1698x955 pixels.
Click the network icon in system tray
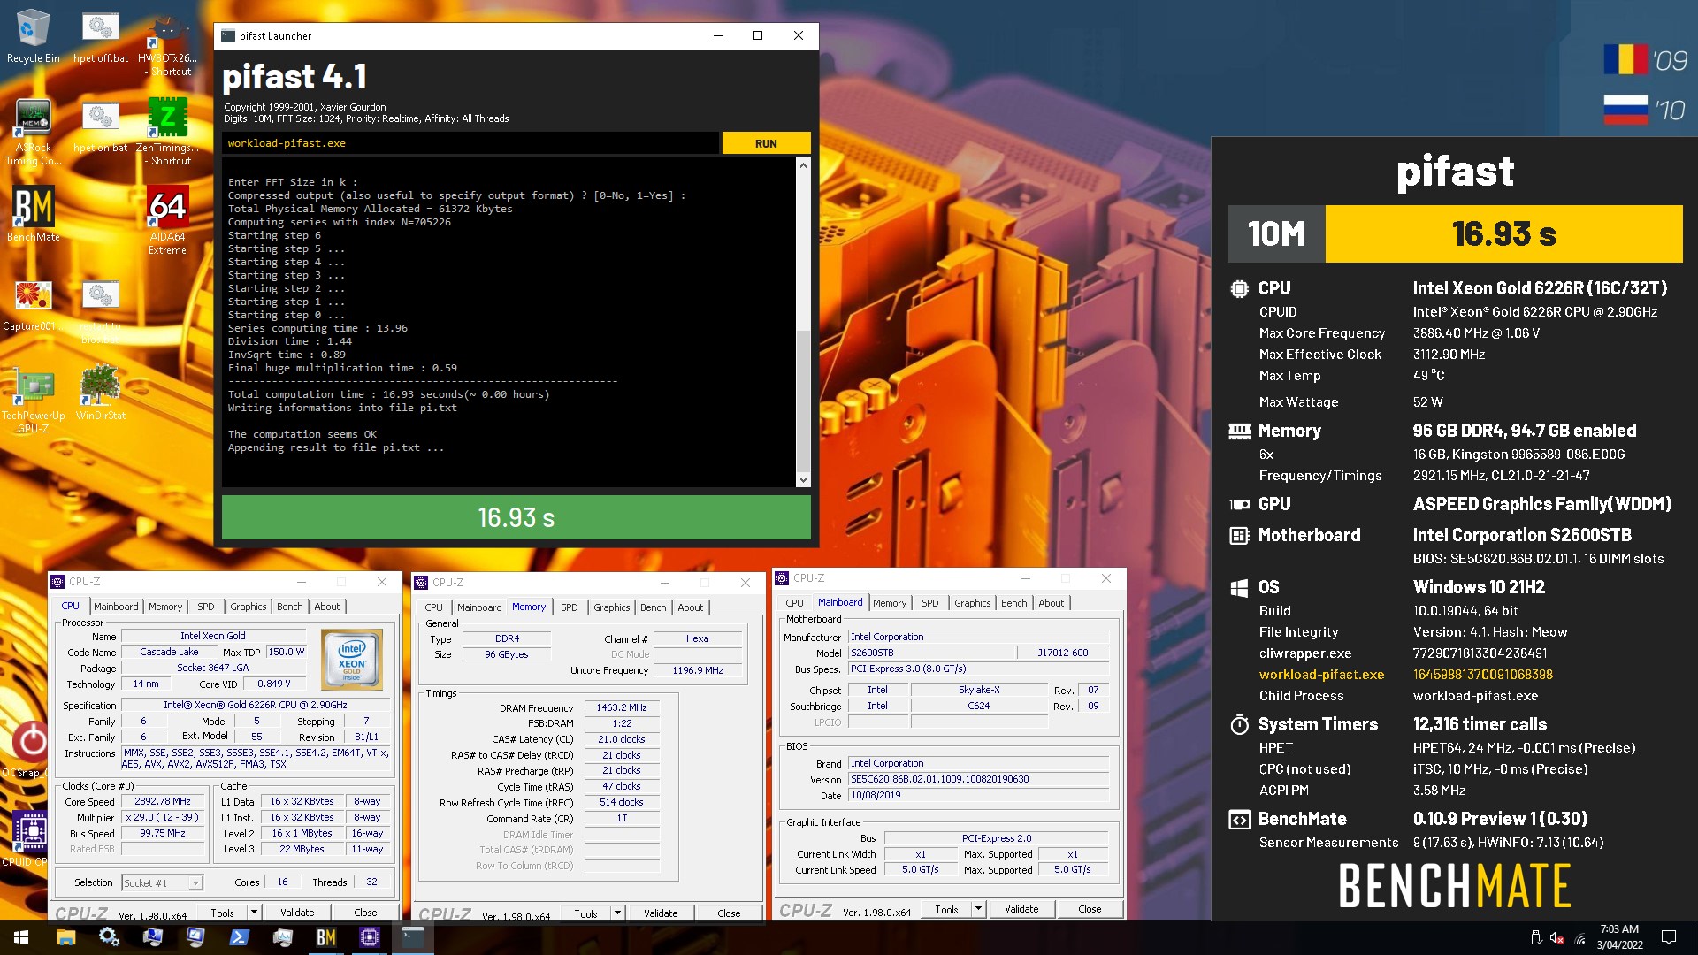(x=1580, y=938)
